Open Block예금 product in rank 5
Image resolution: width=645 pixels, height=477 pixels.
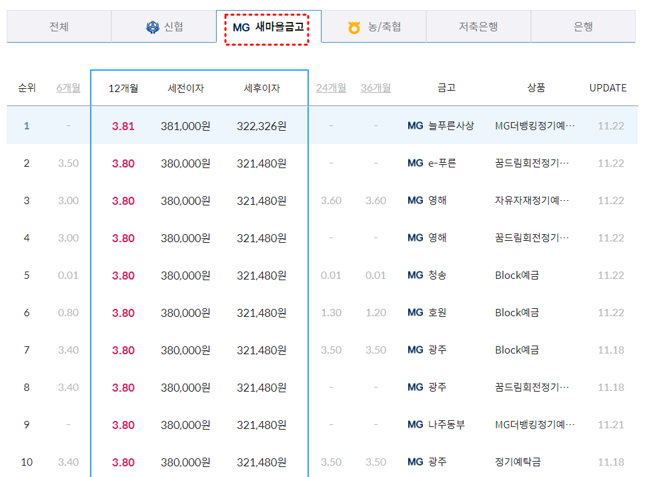tap(517, 275)
